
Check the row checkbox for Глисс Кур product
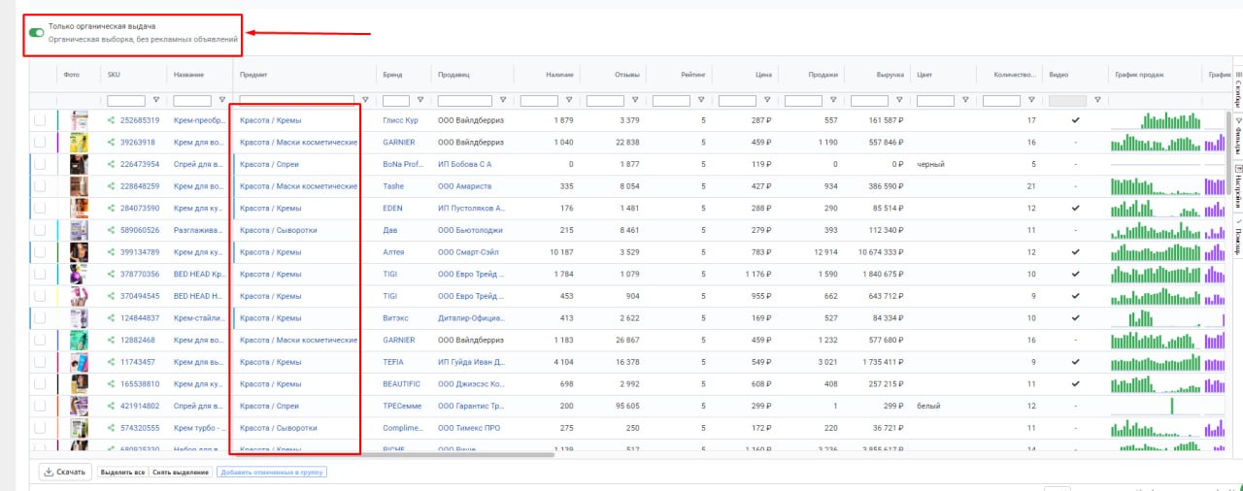(40, 120)
